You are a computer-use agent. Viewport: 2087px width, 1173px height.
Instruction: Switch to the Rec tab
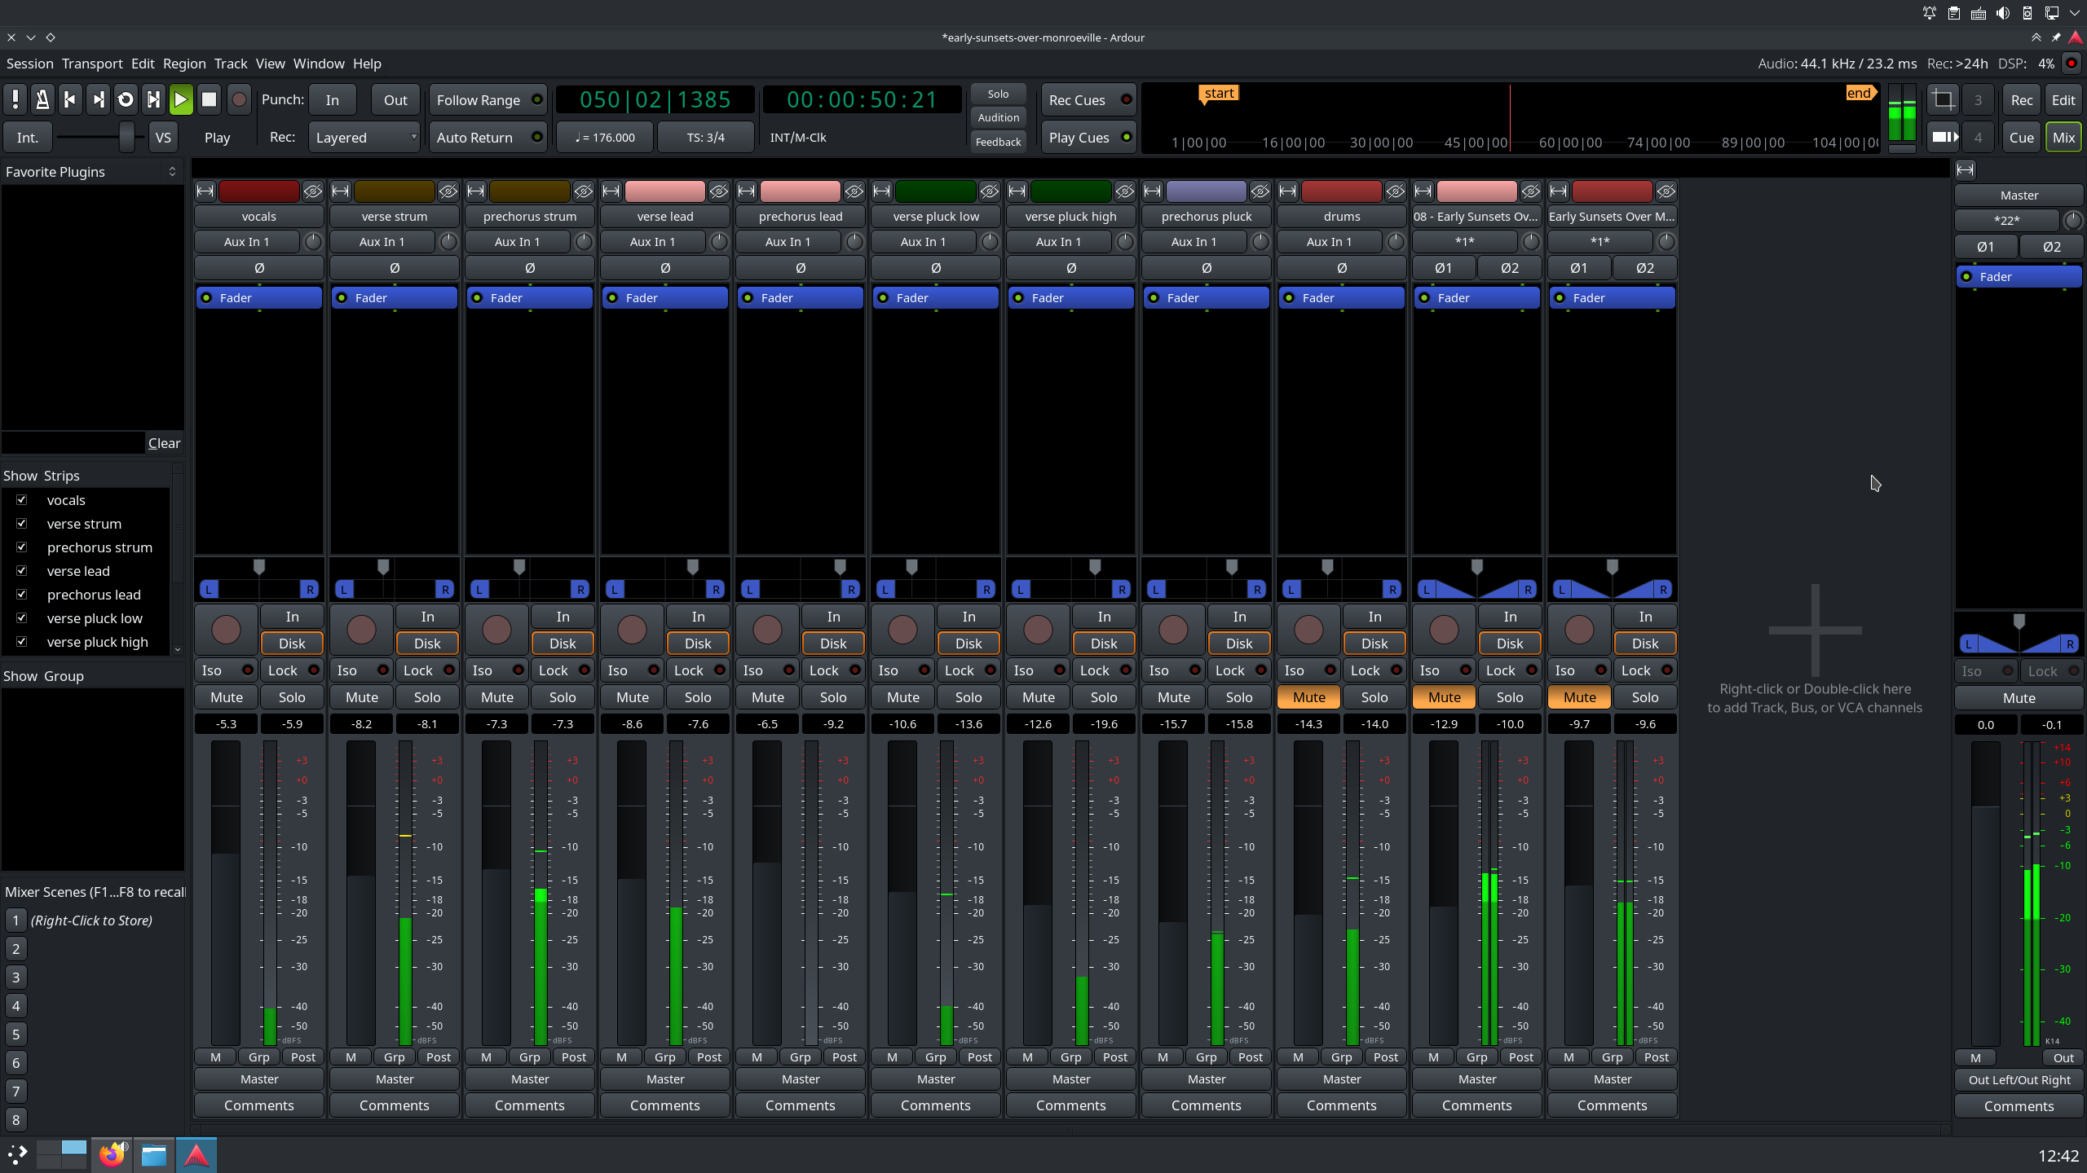[x=2022, y=100]
